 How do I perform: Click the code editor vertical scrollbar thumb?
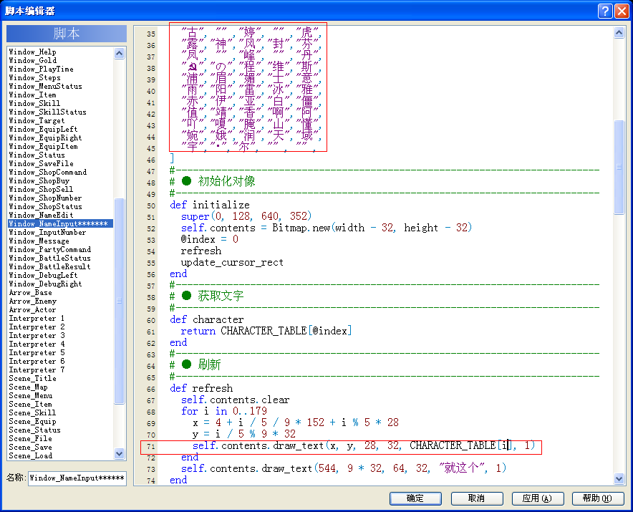point(619,167)
